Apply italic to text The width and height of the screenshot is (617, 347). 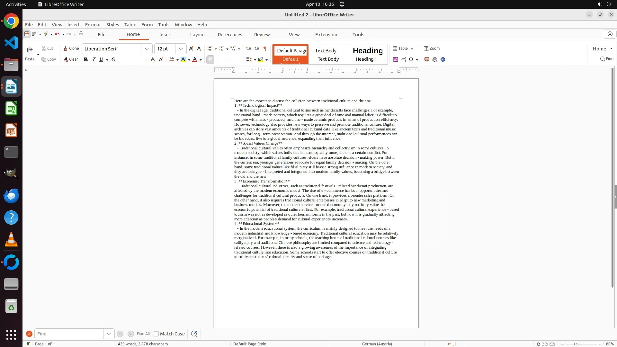(x=94, y=59)
